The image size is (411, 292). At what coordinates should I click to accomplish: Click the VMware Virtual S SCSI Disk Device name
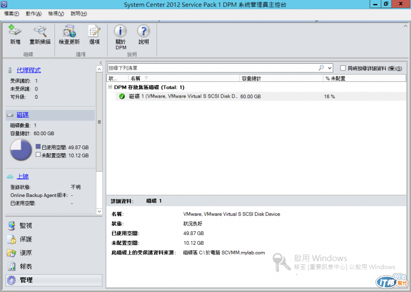click(x=232, y=214)
